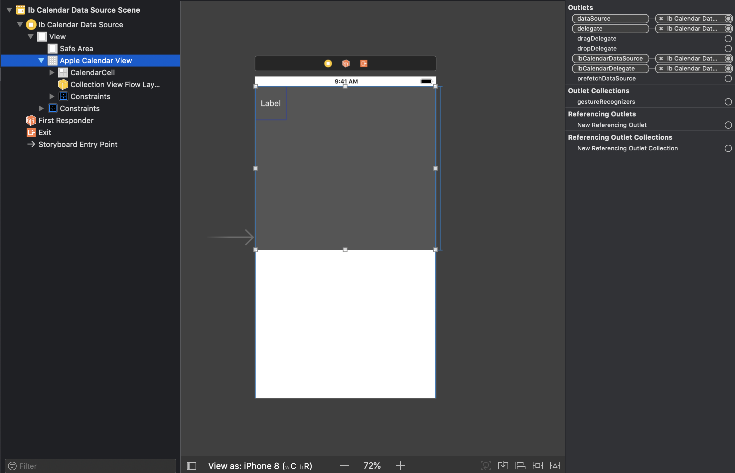Click the filter options icon

[x=12, y=466]
